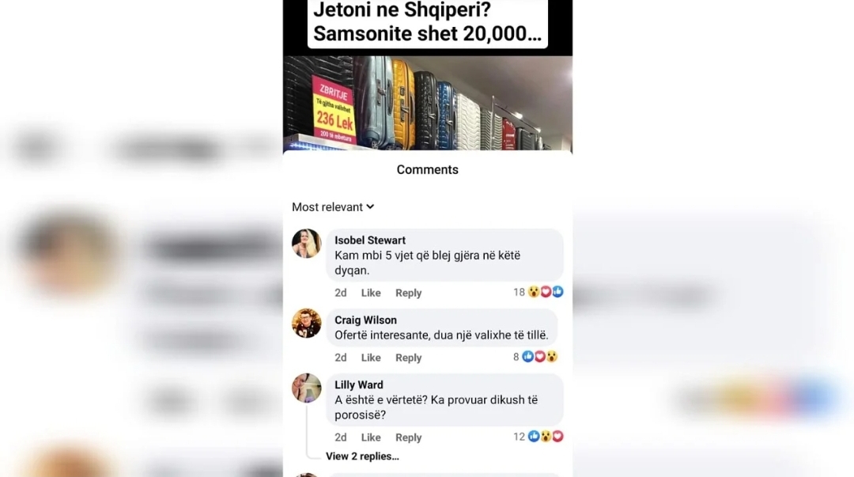Viewport: 854px width, 477px height.
Task: Open the Most relevant sort dropdown
Action: (333, 207)
